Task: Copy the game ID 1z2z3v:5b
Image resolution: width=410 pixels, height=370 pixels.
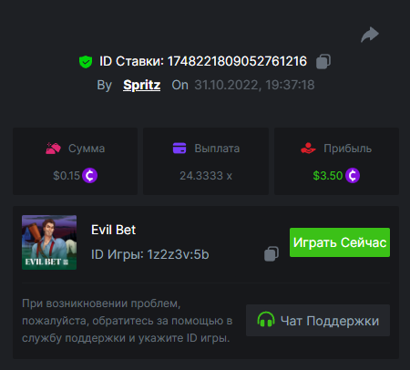Action: (x=272, y=253)
